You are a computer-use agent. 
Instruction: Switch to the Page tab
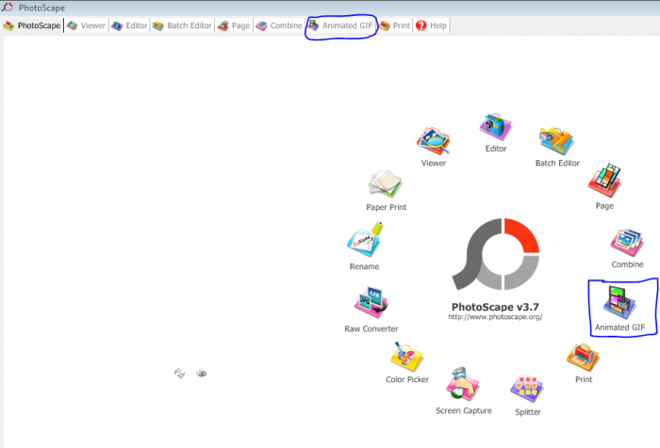pyautogui.click(x=234, y=25)
